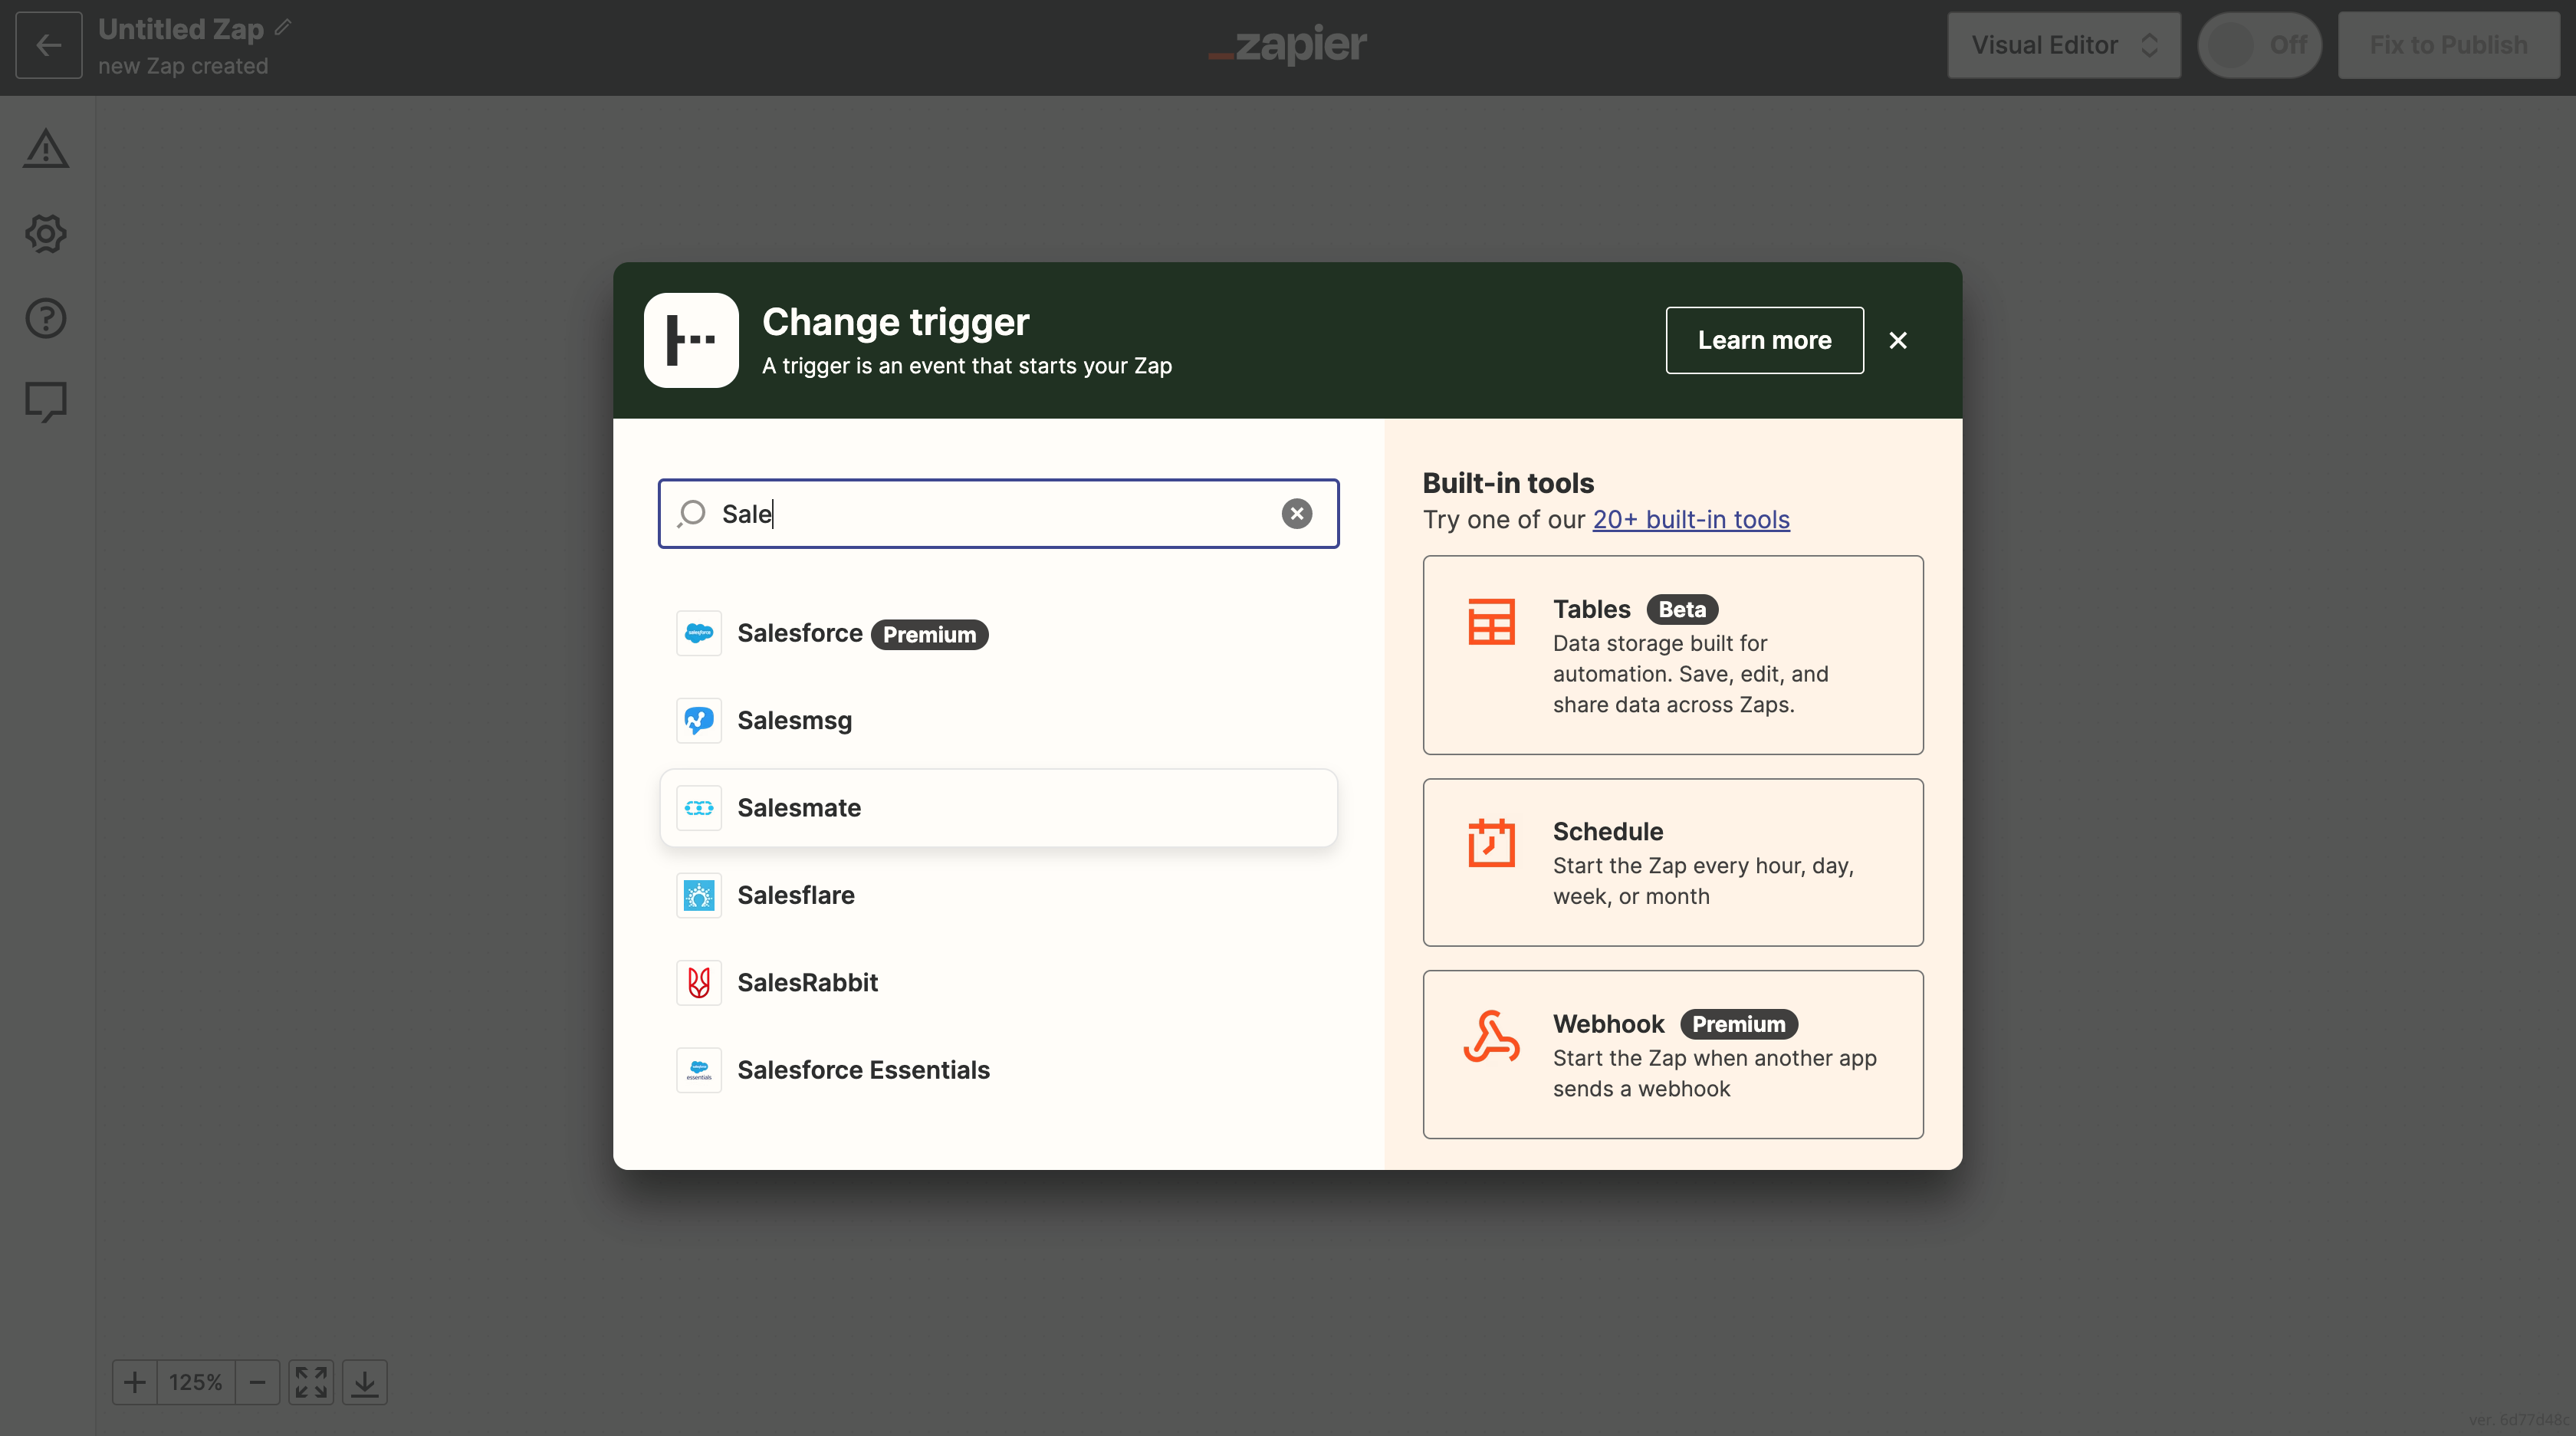Click the Fix to Publish button
The height and width of the screenshot is (1436, 2576).
[2449, 45]
